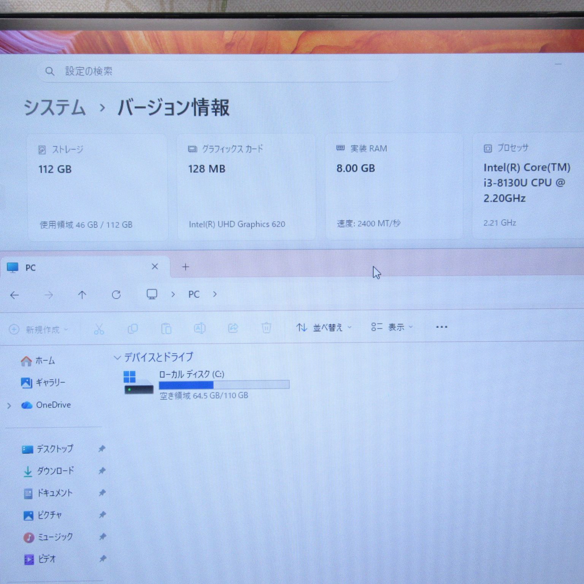
Task: Click the Copy icon in toolbar
Action: 133,328
